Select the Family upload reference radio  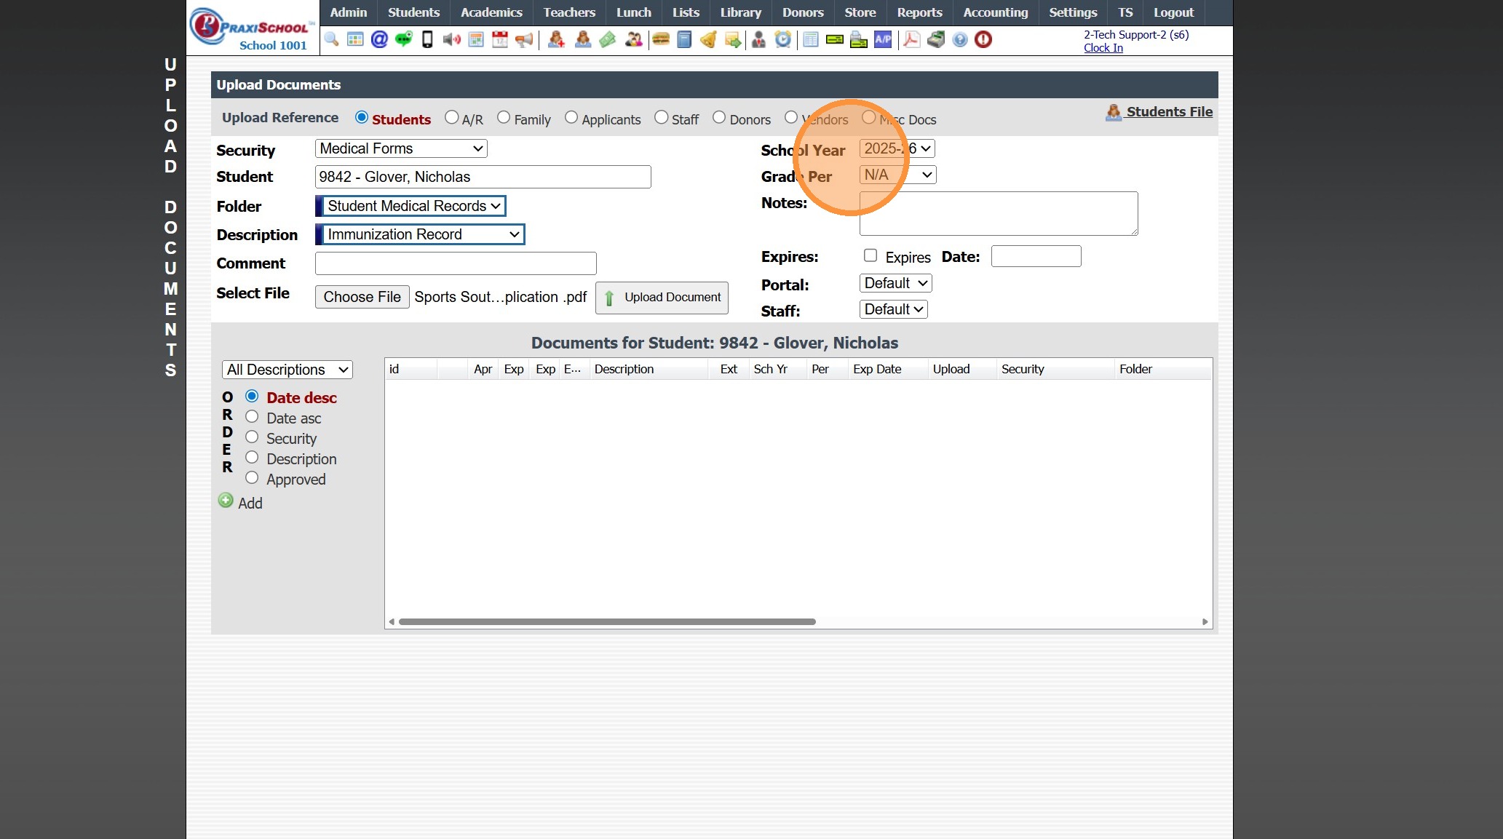pyautogui.click(x=504, y=118)
